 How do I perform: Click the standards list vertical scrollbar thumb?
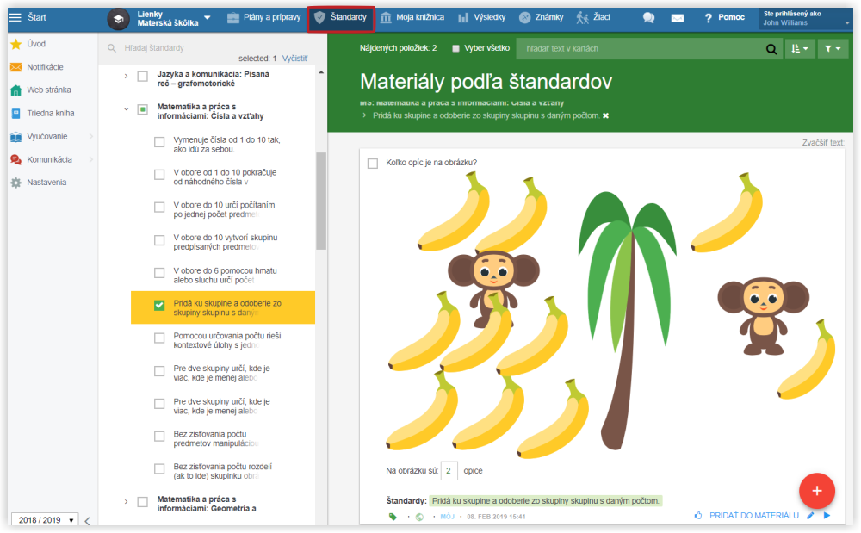click(320, 201)
